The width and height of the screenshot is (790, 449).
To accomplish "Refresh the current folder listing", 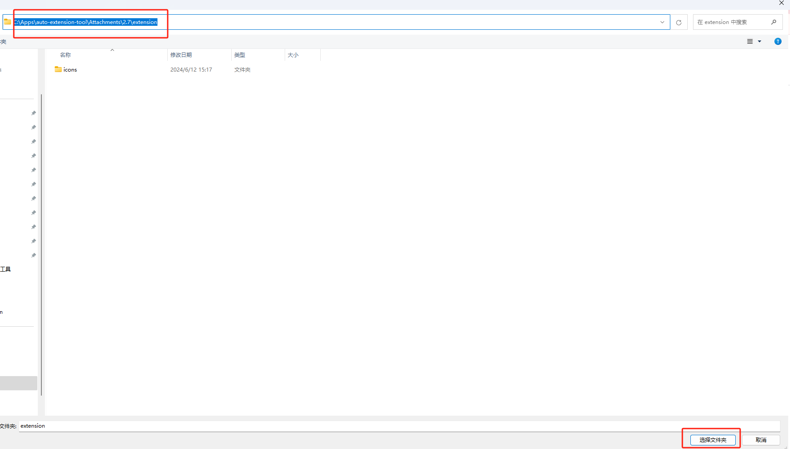I will coord(678,22).
